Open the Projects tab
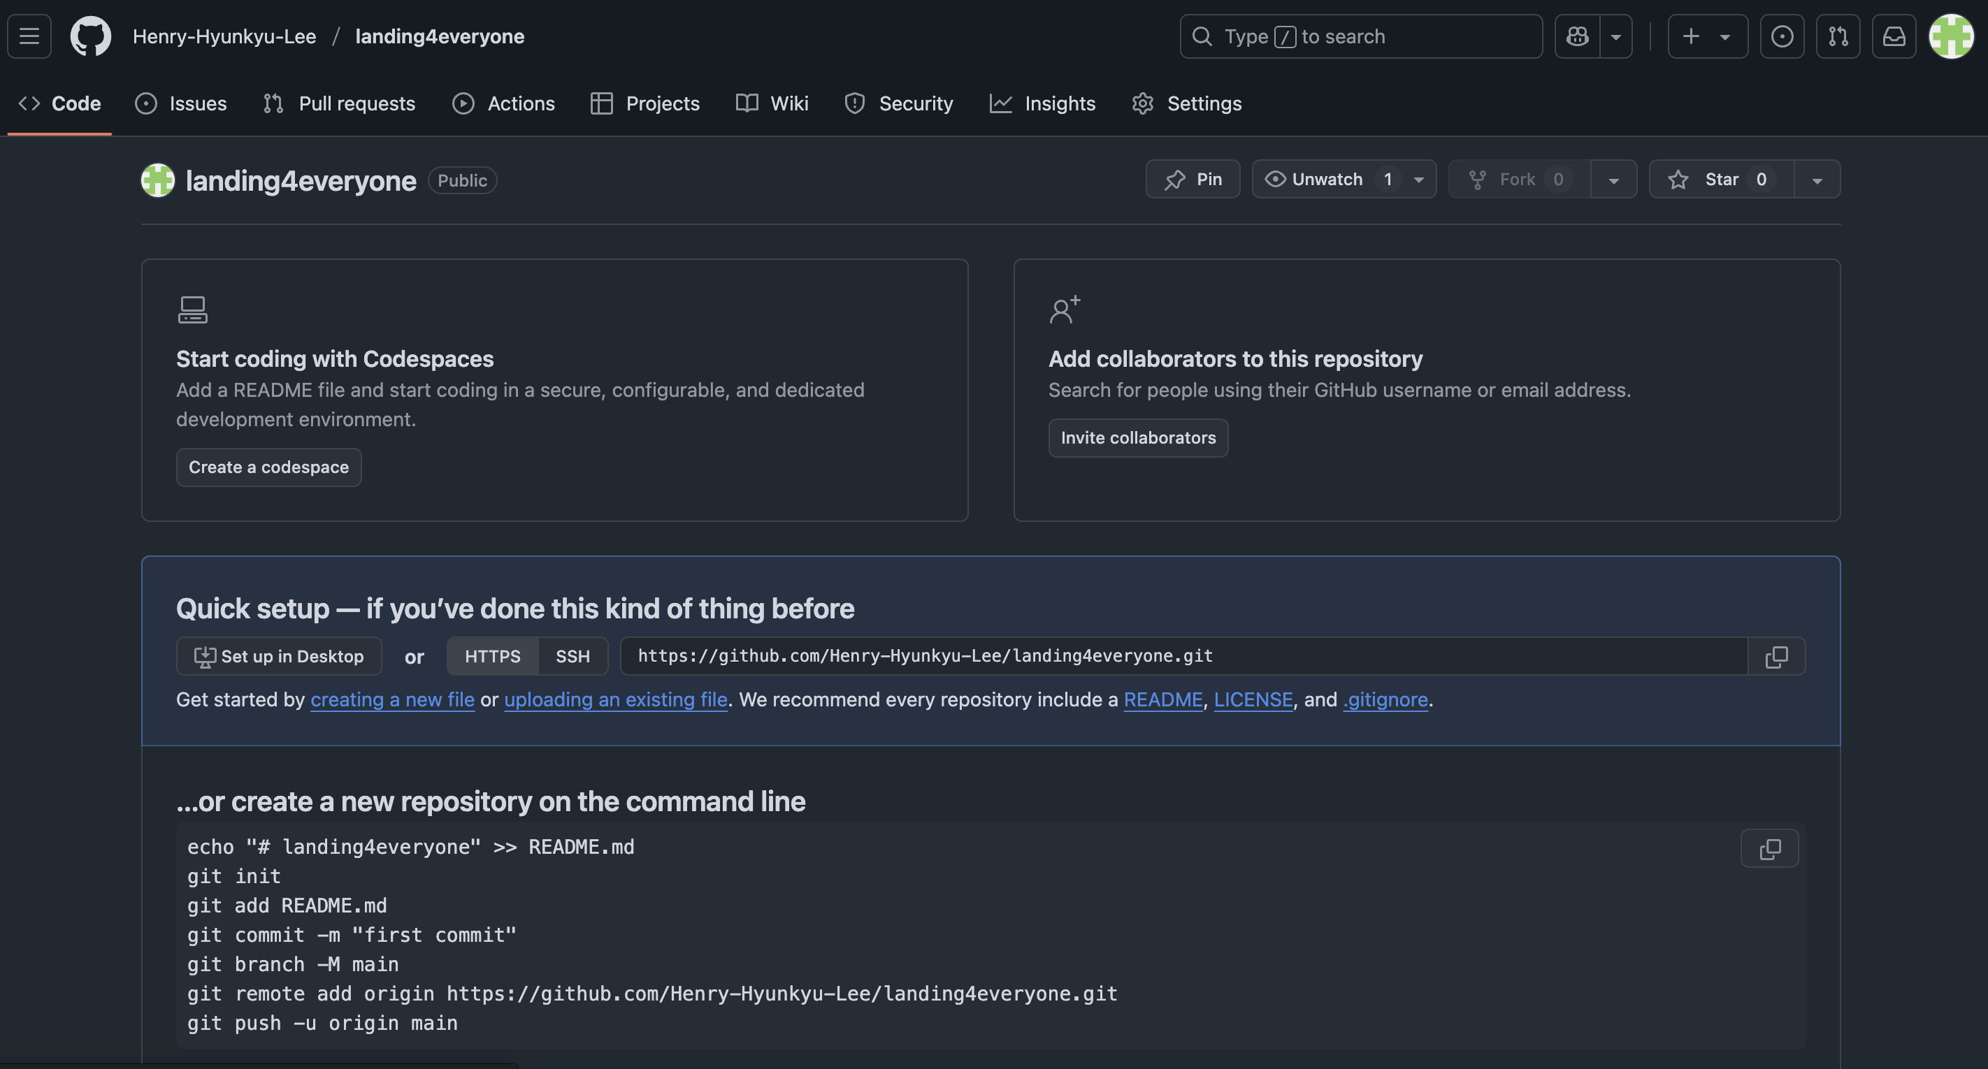Image resolution: width=1988 pixels, height=1069 pixels. click(645, 103)
